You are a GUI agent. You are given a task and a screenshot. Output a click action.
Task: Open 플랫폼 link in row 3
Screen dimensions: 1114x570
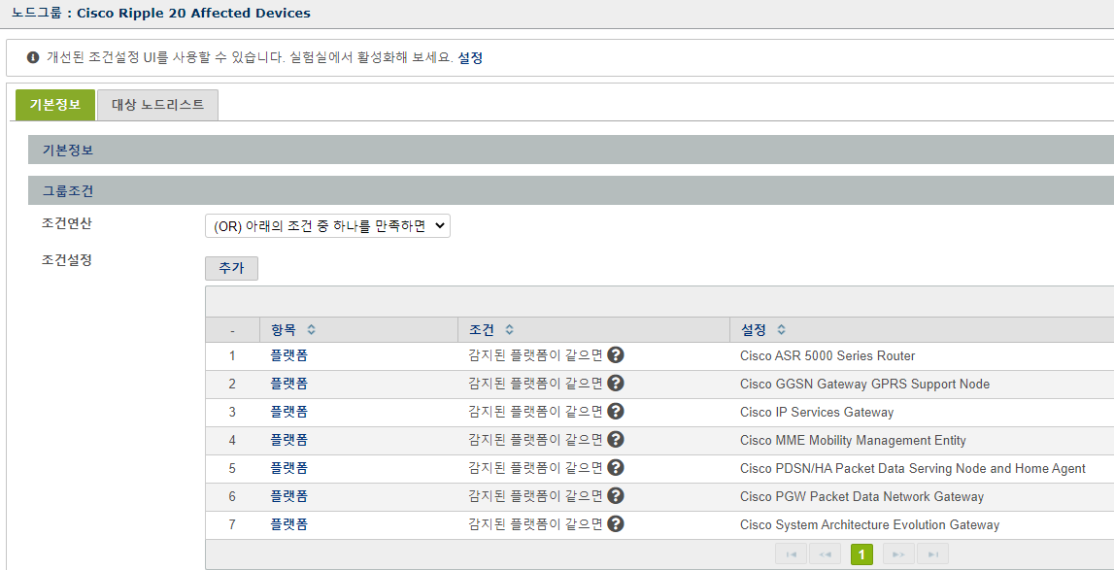point(289,412)
